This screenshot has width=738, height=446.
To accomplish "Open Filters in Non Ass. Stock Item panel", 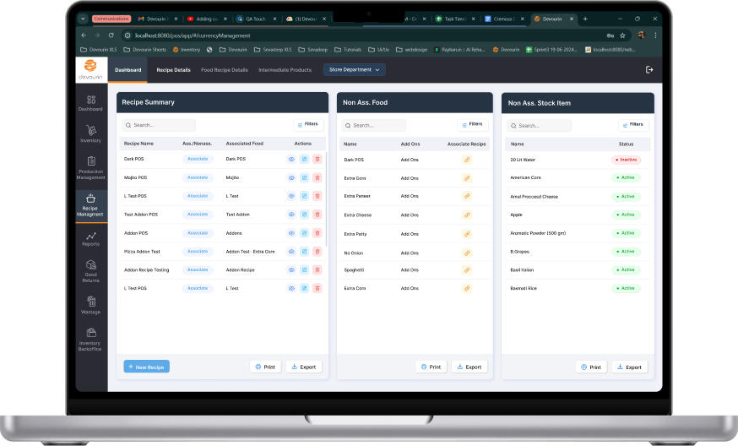I will pos(633,125).
